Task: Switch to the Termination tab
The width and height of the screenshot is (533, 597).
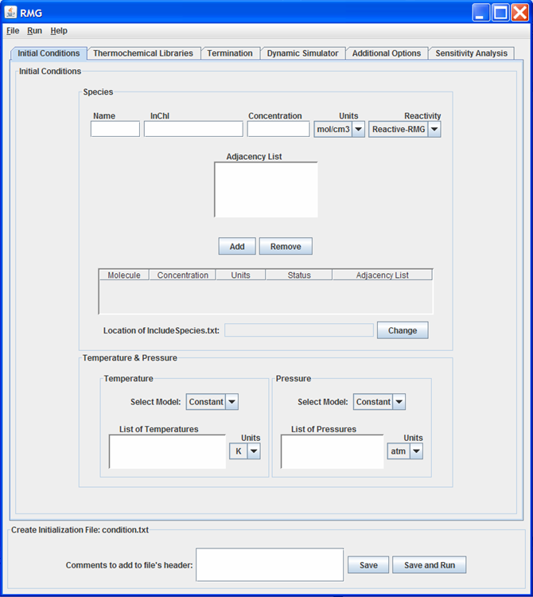Action: 230,53
